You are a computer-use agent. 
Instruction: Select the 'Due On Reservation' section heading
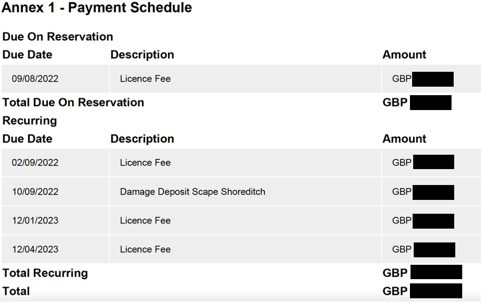click(x=58, y=37)
